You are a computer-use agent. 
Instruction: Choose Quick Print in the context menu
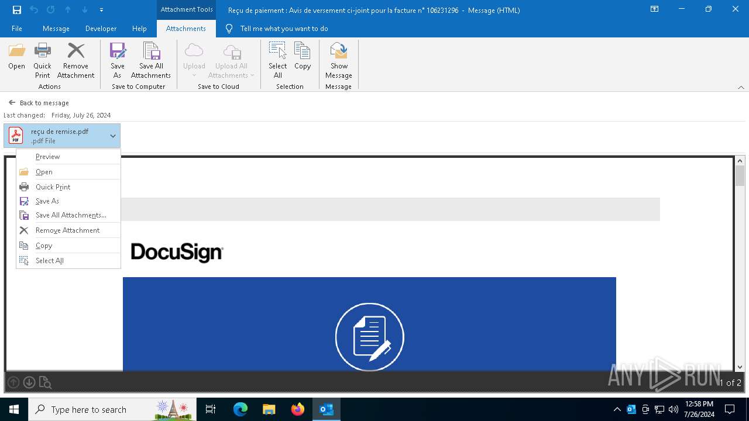[68, 187]
